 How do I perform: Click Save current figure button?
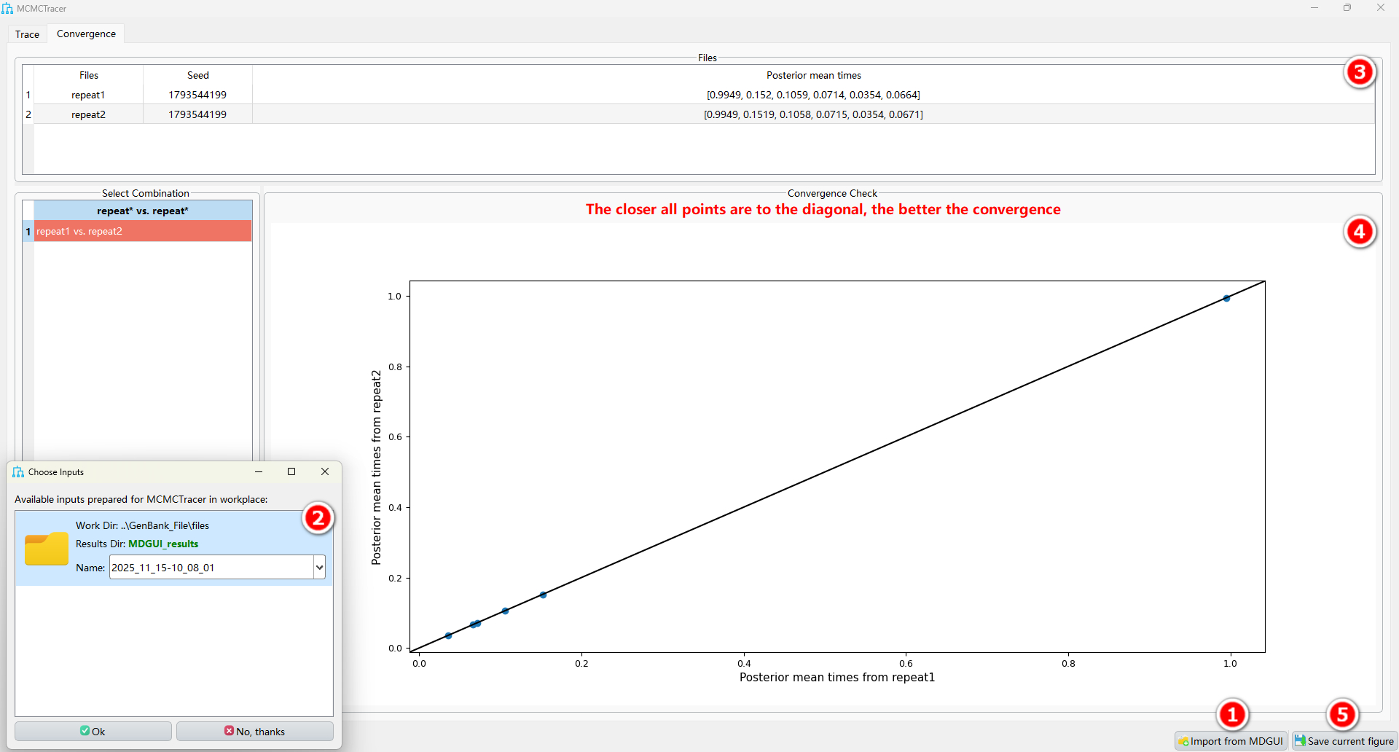click(1344, 741)
